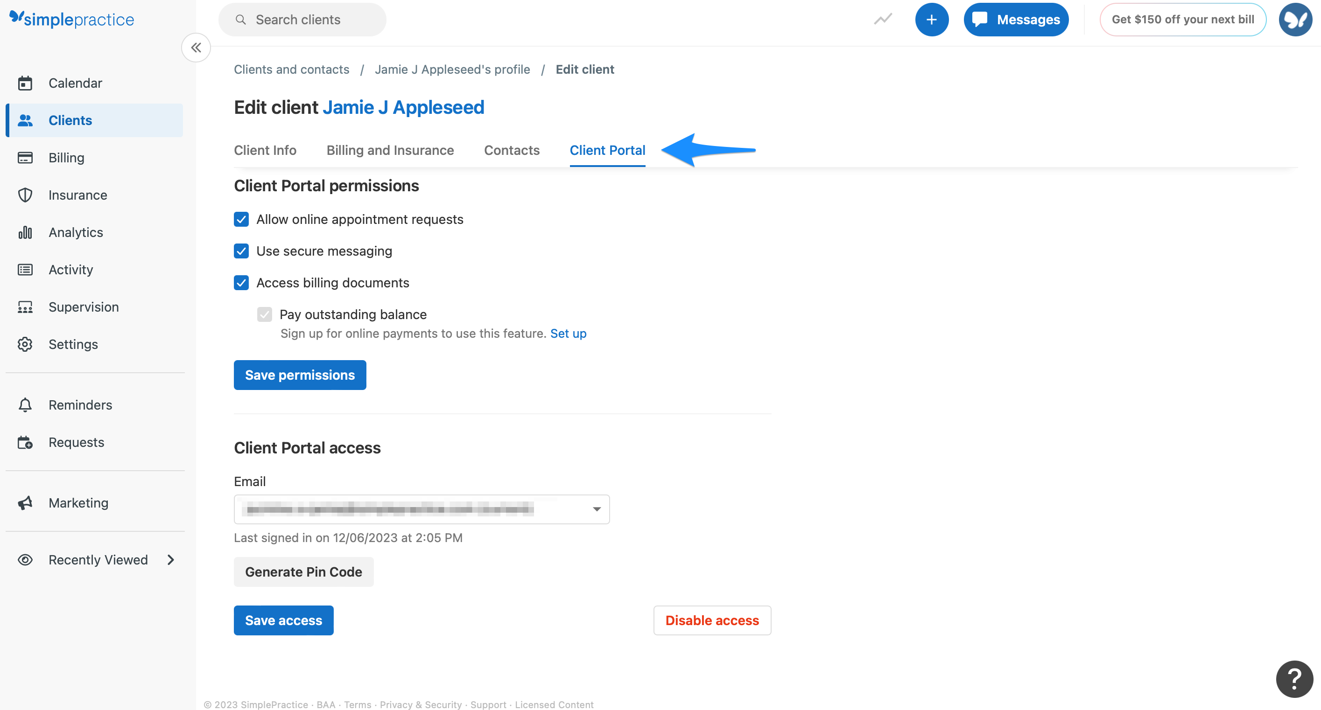This screenshot has width=1321, height=710.
Task: Open Billing via its card icon
Action: pyautogui.click(x=25, y=158)
